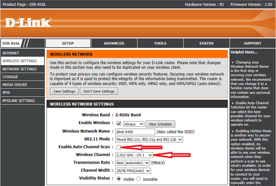Open IPV6 in the sidebar
276x186 pixels.
tap(22, 92)
